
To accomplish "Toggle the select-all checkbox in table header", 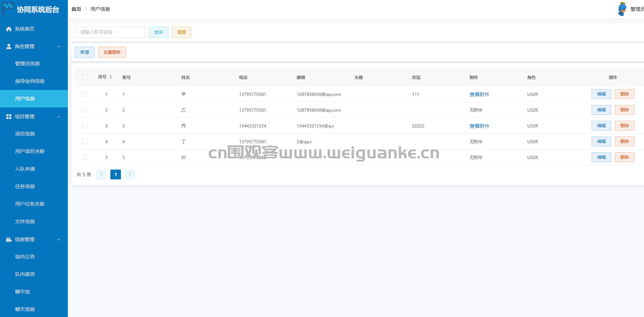I will point(85,77).
